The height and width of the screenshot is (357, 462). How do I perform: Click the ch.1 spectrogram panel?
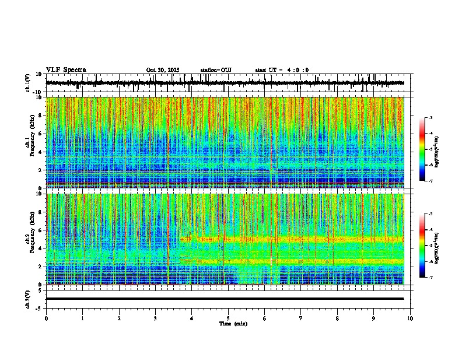225,142
